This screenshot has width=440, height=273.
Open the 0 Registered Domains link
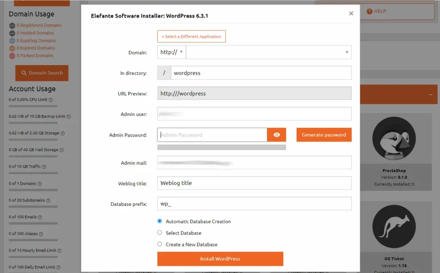coord(39,25)
